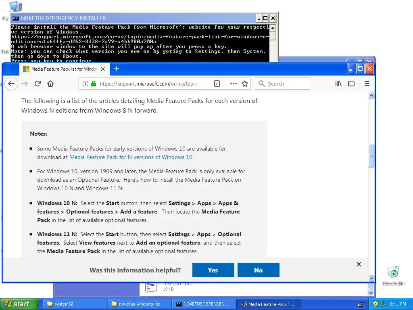Open the Firefox Library icon
Screen dimensions: 413x310
tap(338, 84)
